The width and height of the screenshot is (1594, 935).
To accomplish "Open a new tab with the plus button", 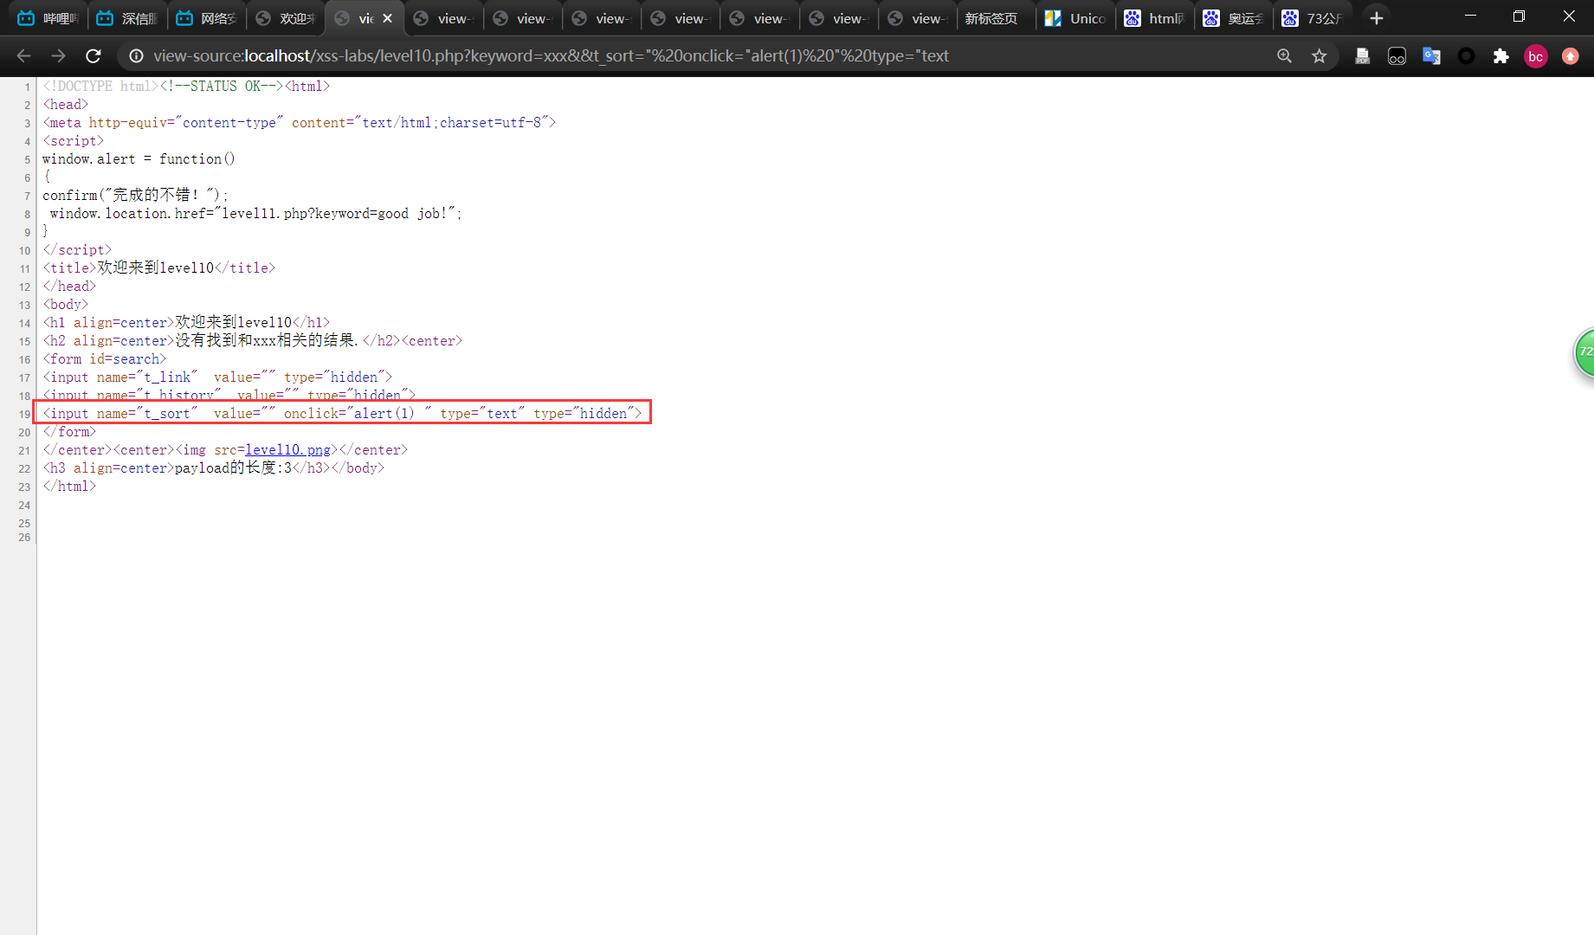I will [x=1376, y=18].
